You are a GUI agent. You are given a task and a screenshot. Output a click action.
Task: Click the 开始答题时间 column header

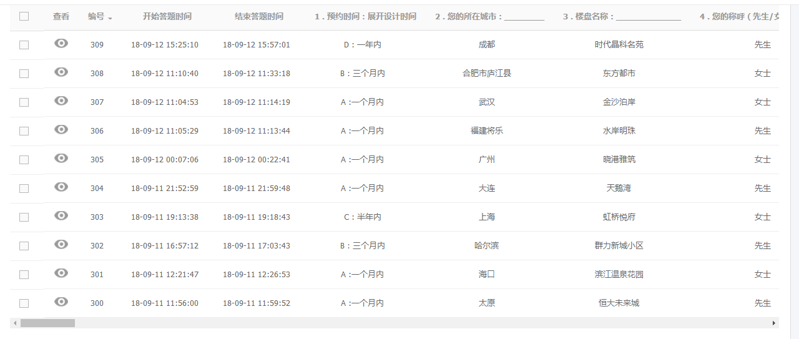[167, 16]
